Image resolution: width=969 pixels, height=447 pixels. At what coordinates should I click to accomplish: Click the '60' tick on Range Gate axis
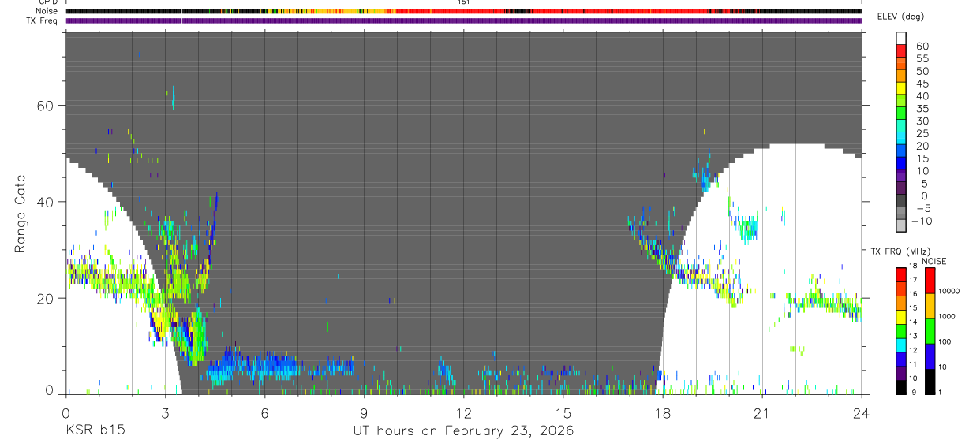47,106
